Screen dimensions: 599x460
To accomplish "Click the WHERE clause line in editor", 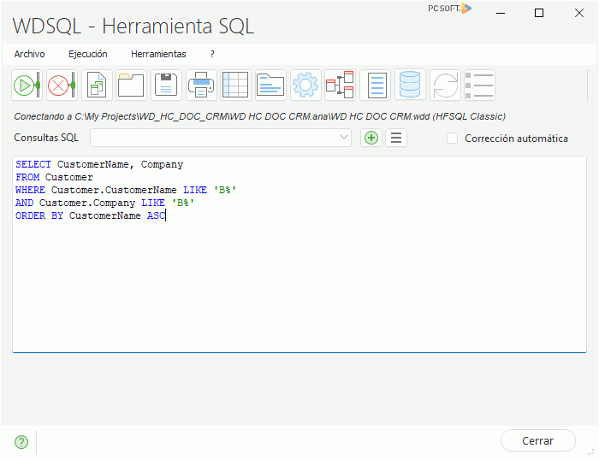I will [x=126, y=190].
